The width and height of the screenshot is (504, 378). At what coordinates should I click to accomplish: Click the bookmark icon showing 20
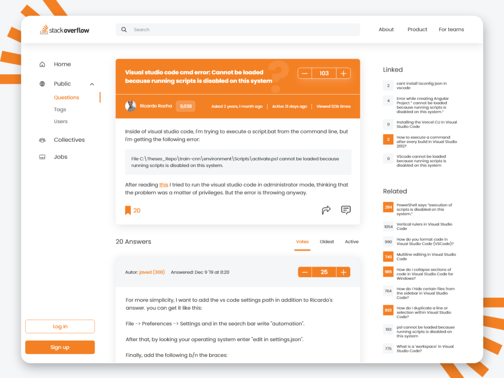(x=128, y=210)
